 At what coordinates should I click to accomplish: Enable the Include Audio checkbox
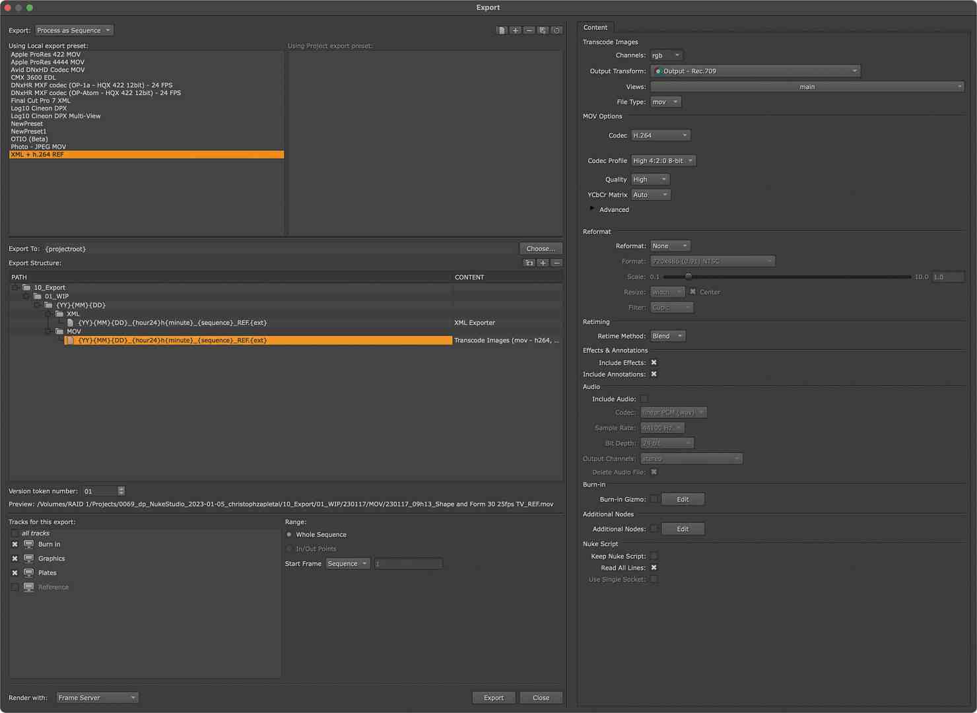click(644, 398)
